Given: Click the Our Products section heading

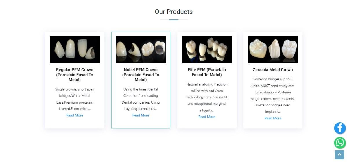Looking at the screenshot, I should click(x=174, y=12).
